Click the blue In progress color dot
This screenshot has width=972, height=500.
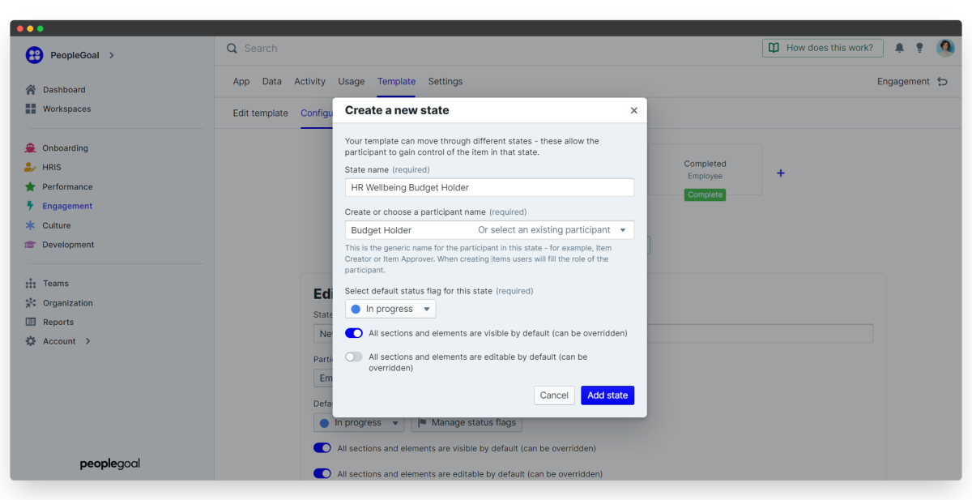click(356, 309)
